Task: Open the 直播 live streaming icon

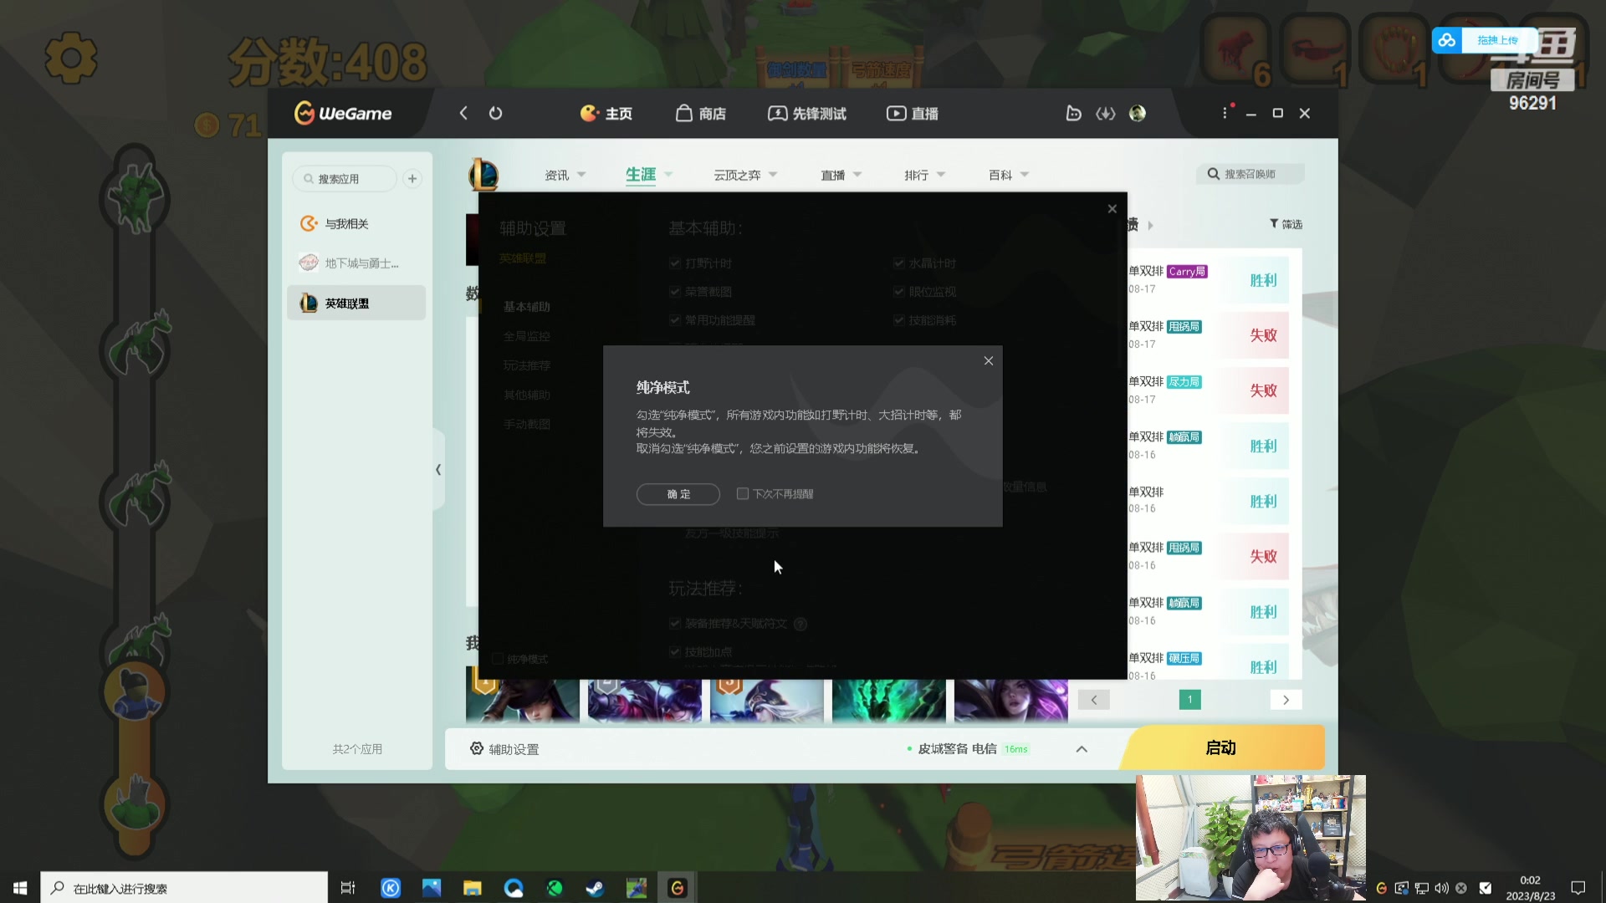Action: [x=896, y=113]
